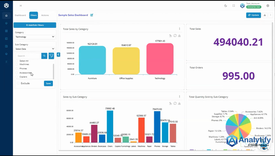This screenshot has height=156, width=275.
Task: Clear the filter with the funnel icon
Action: [51, 56]
